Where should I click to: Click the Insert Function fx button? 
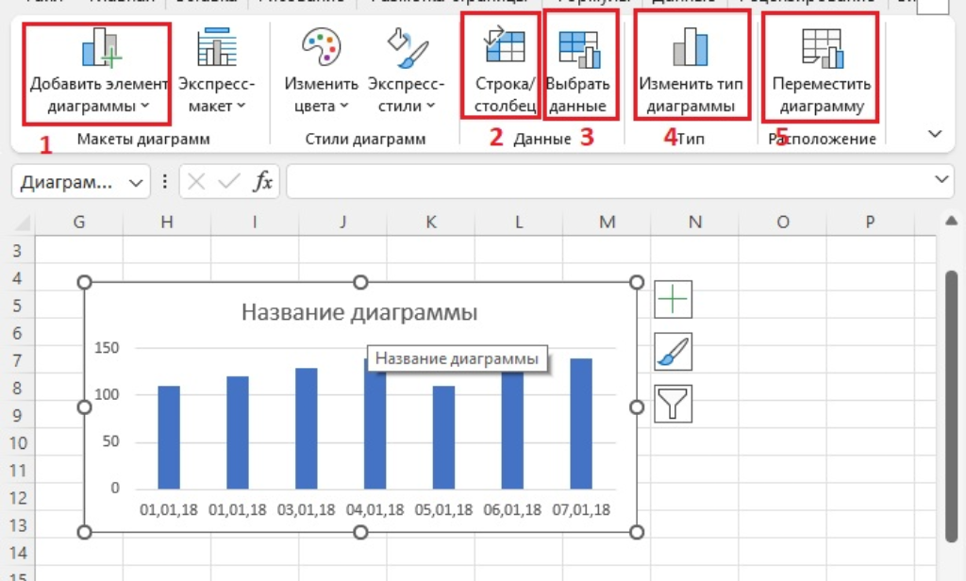tap(264, 182)
